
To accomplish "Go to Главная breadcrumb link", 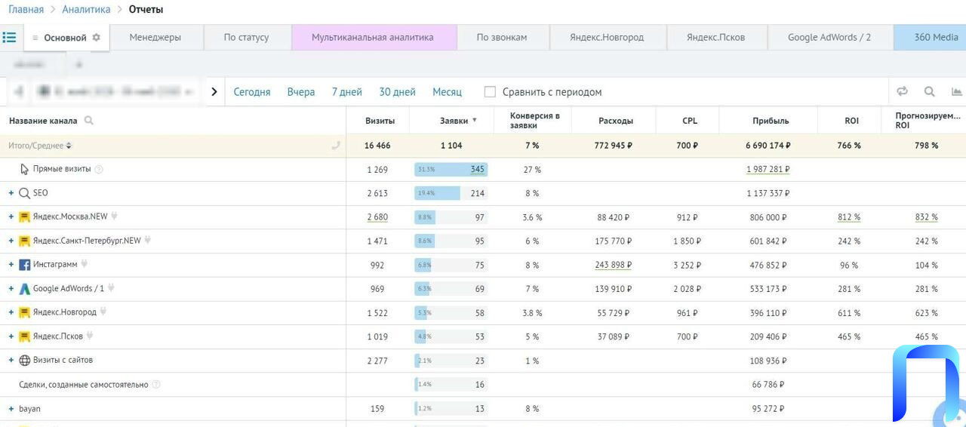I will 26,10.
